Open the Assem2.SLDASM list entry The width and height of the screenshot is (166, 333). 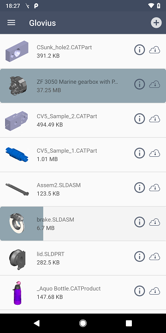tap(83, 189)
